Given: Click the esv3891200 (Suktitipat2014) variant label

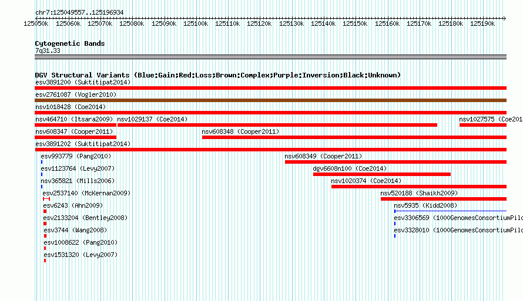Looking at the screenshot, I should [x=83, y=82].
